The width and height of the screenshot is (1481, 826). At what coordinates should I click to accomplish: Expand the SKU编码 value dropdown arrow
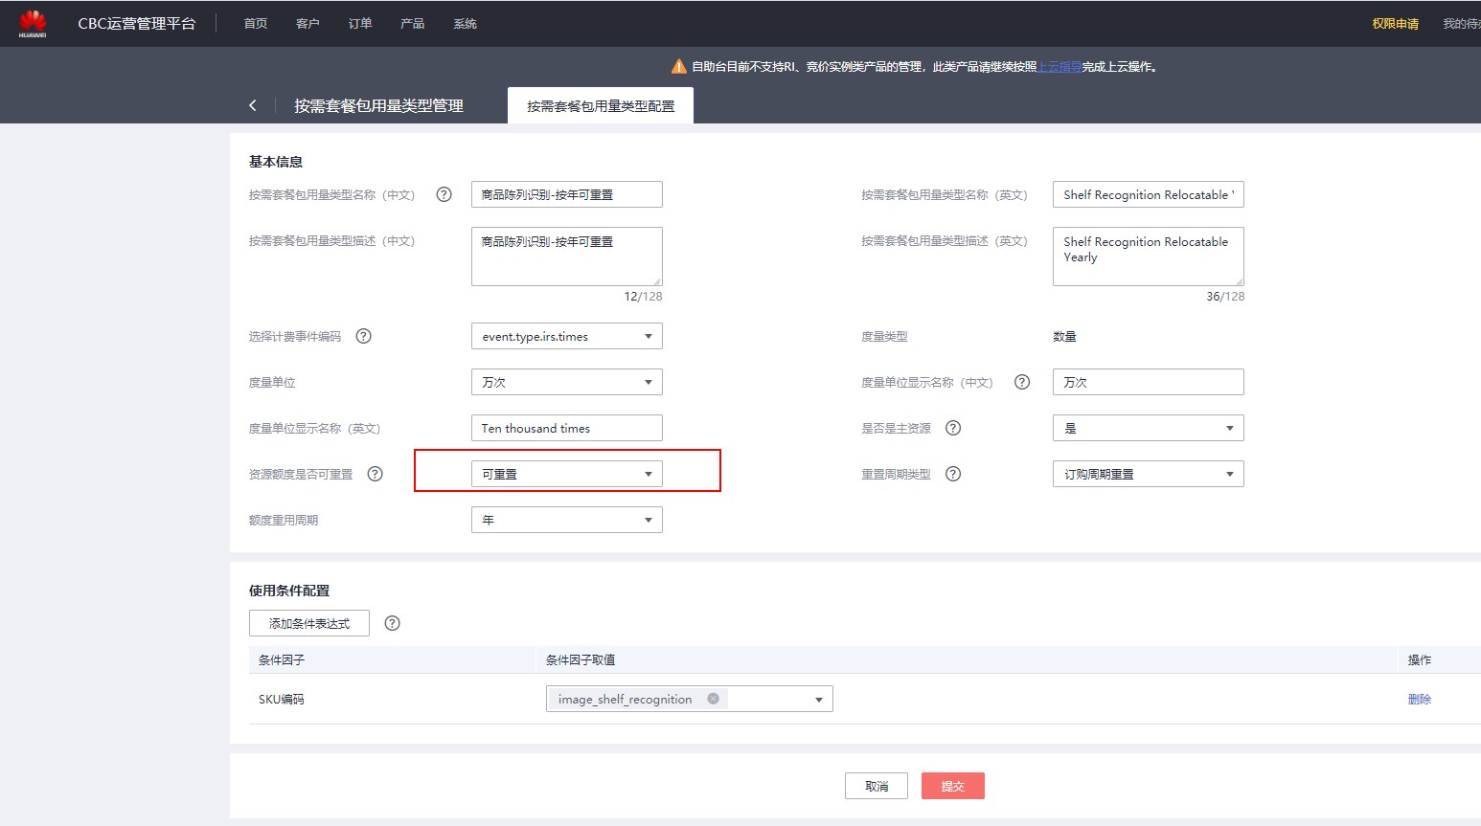(819, 700)
